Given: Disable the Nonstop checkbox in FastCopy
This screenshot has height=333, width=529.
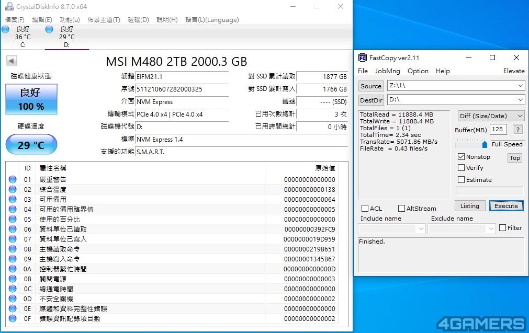Looking at the screenshot, I should [x=461, y=157].
